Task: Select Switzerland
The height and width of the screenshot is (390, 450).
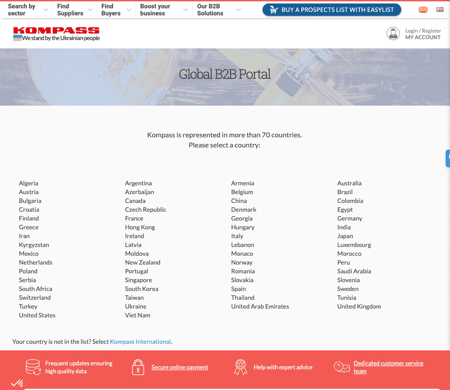Action: 35,298
